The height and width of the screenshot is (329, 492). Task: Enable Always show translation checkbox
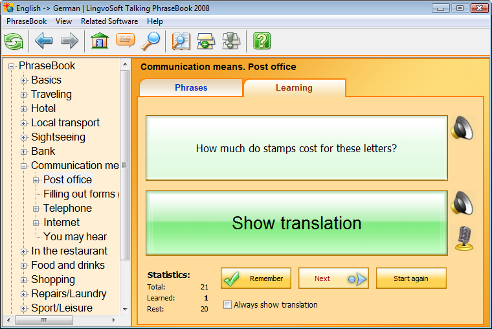pos(227,304)
